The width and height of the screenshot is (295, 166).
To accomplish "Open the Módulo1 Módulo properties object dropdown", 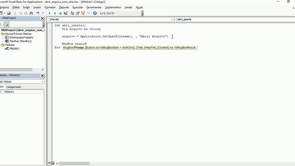I will point(42,82).
